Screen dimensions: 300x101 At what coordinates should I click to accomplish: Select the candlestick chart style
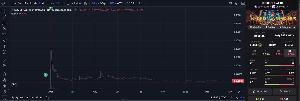click(58, 3)
